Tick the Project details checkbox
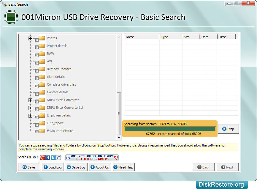Image resolution: width=257 pixels, height=189 pixels. (37, 48)
